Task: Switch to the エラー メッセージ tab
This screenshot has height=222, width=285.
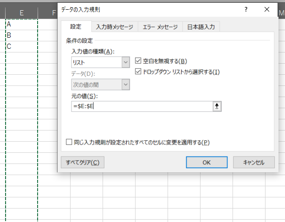Action: [x=160, y=27]
